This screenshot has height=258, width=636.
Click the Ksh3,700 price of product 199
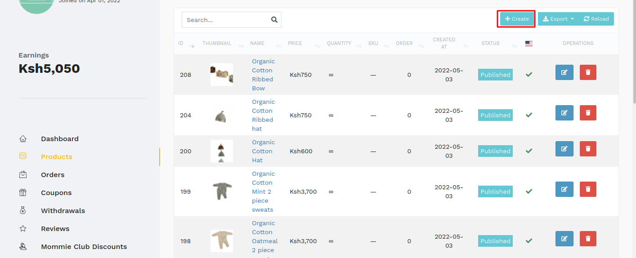(303, 191)
